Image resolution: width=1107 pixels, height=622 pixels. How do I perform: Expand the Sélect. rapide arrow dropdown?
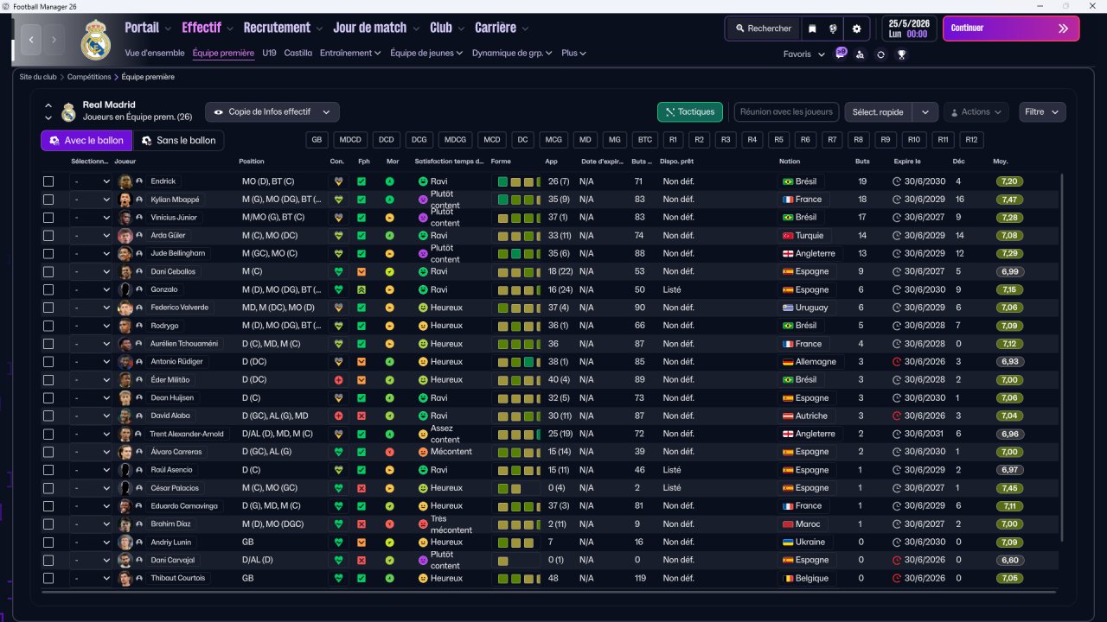[925, 112]
